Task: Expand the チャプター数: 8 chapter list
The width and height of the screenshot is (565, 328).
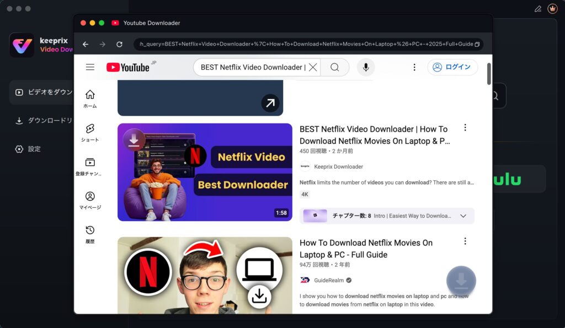Action: [387, 216]
